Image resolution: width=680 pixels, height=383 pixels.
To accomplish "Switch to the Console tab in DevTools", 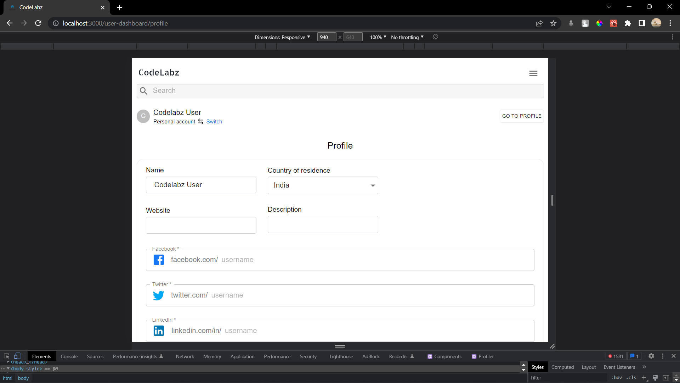I will point(69,356).
